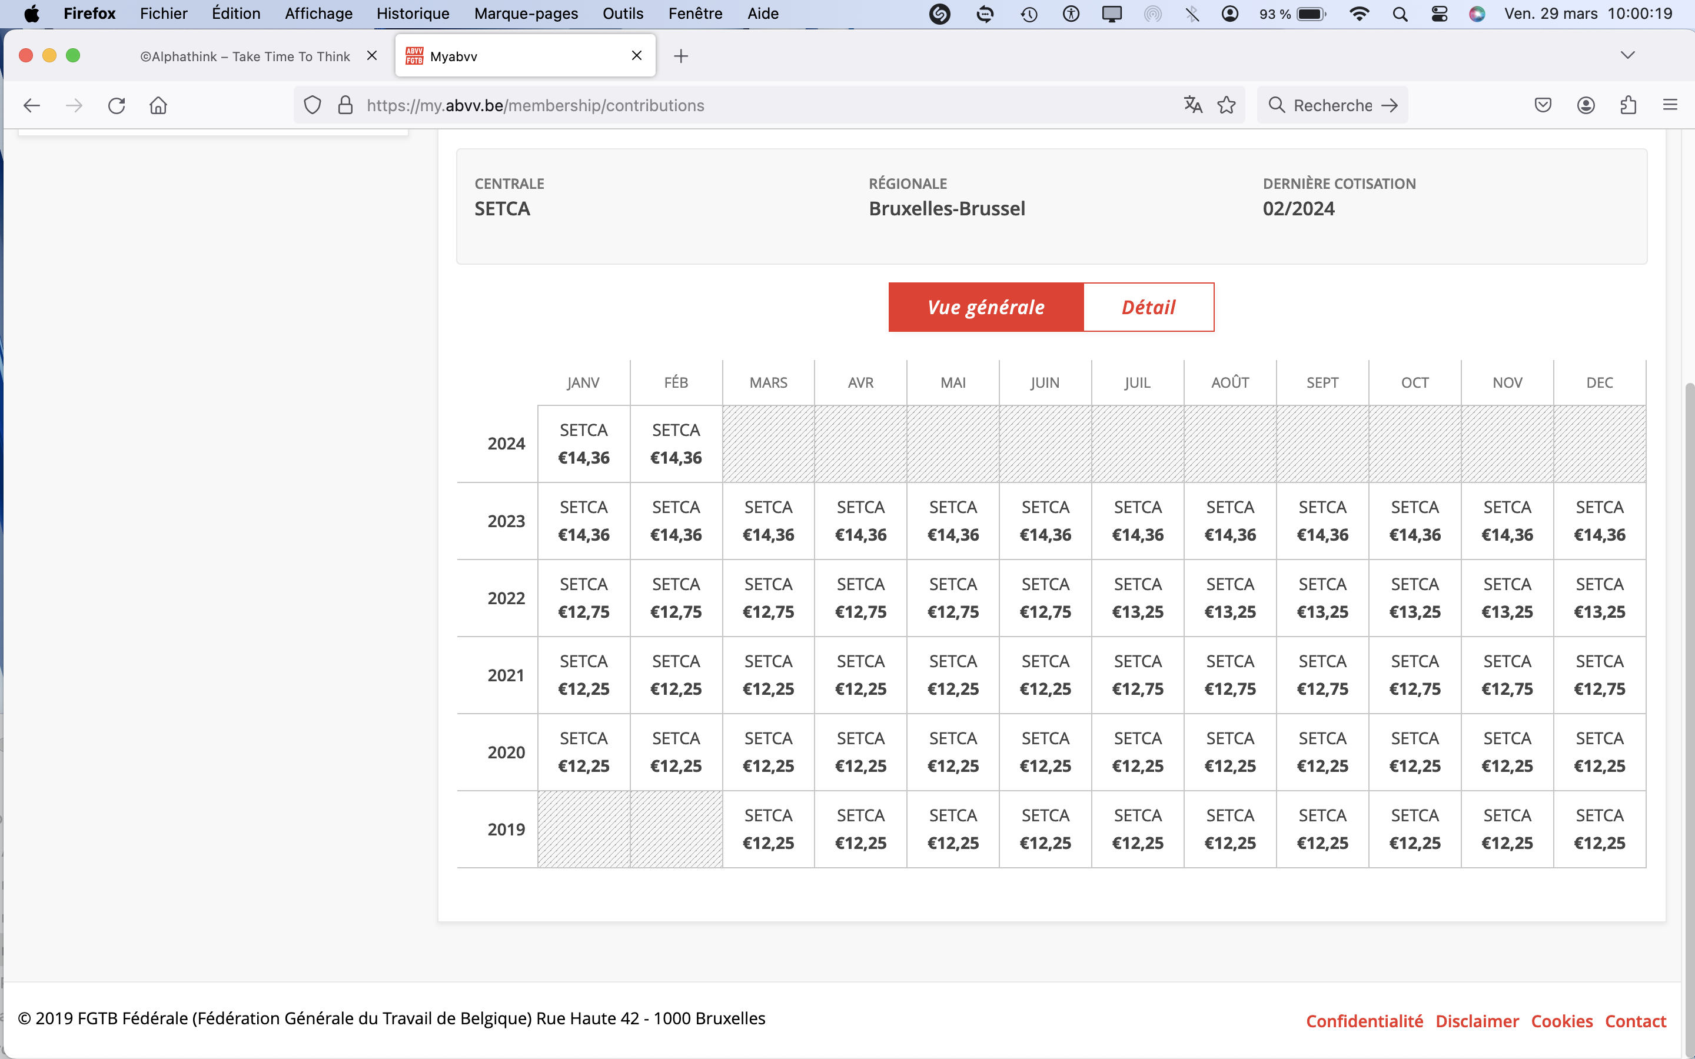Image resolution: width=1695 pixels, height=1059 pixels.
Task: Click the battery status icon
Action: tap(1311, 14)
